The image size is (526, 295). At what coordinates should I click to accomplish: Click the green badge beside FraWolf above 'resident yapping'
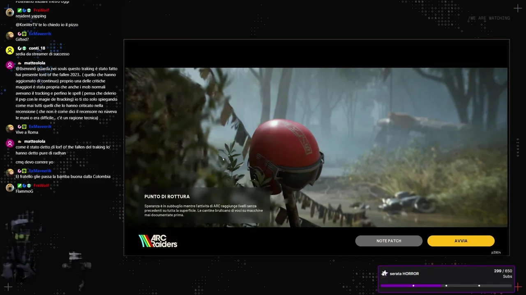click(19, 10)
